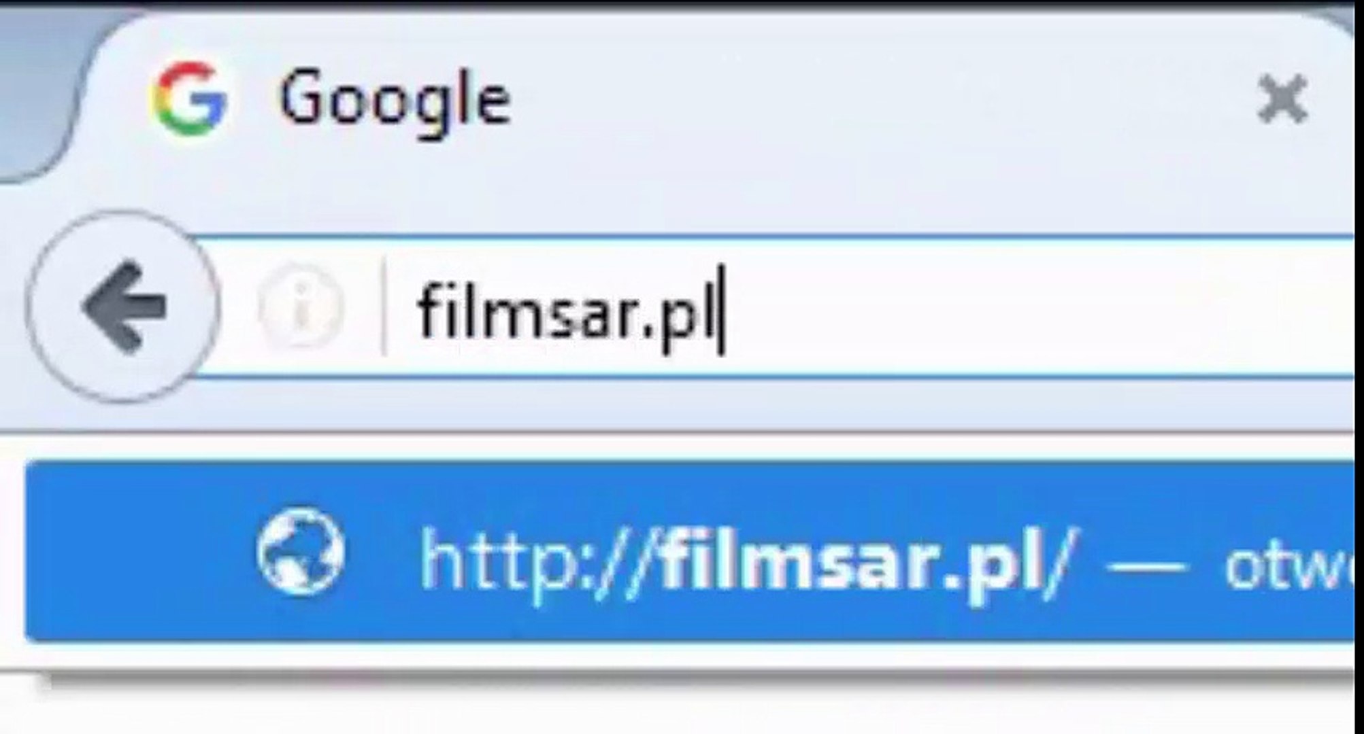This screenshot has width=1364, height=734.
Task: Click the blank area below the suggestion dropdown
Action: pyautogui.click(x=680, y=707)
